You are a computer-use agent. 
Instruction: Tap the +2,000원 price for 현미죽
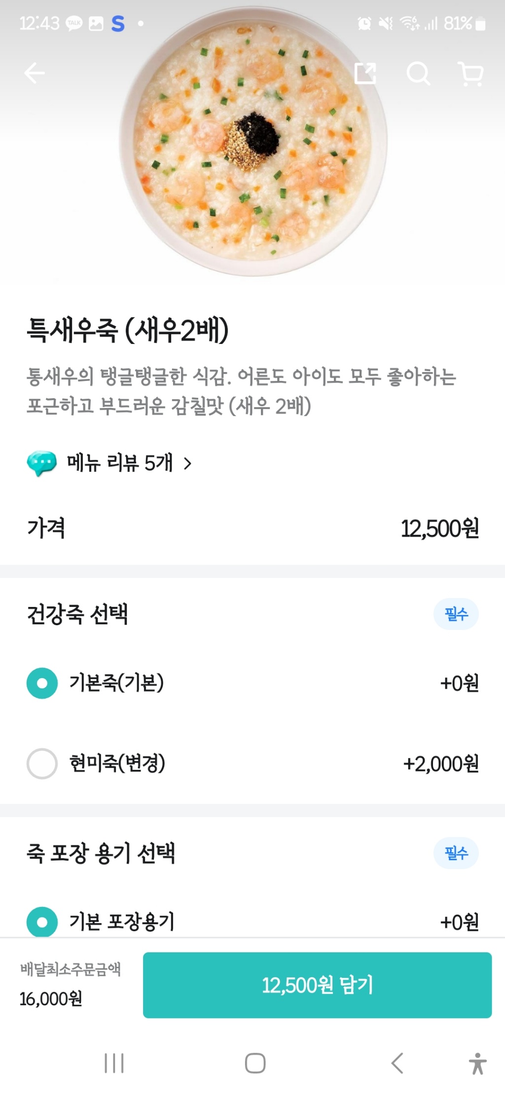pos(441,764)
